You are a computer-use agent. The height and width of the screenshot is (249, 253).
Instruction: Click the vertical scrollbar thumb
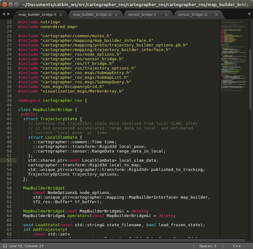click(250, 79)
